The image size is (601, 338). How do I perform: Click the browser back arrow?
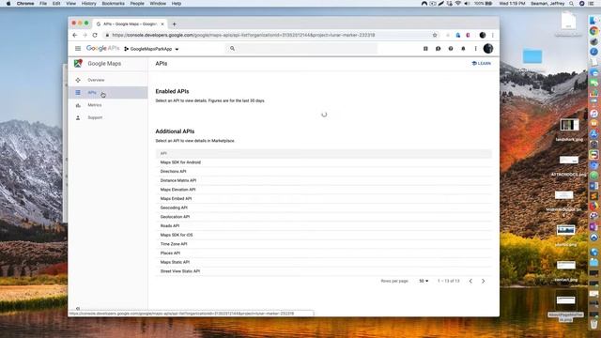(75, 35)
